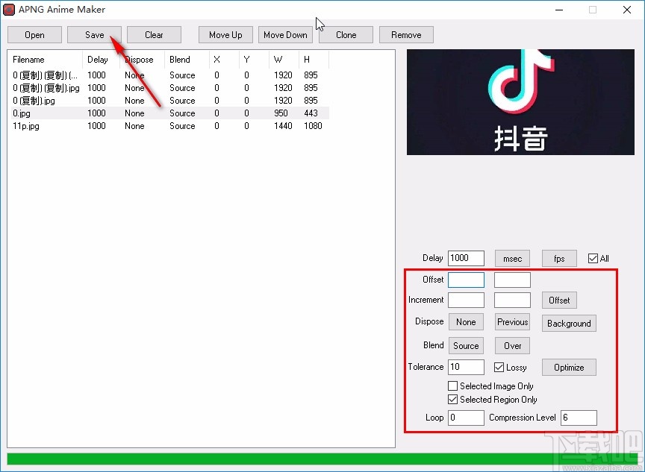The width and height of the screenshot is (645, 472).
Task: Run the Optimize function
Action: [x=569, y=367]
